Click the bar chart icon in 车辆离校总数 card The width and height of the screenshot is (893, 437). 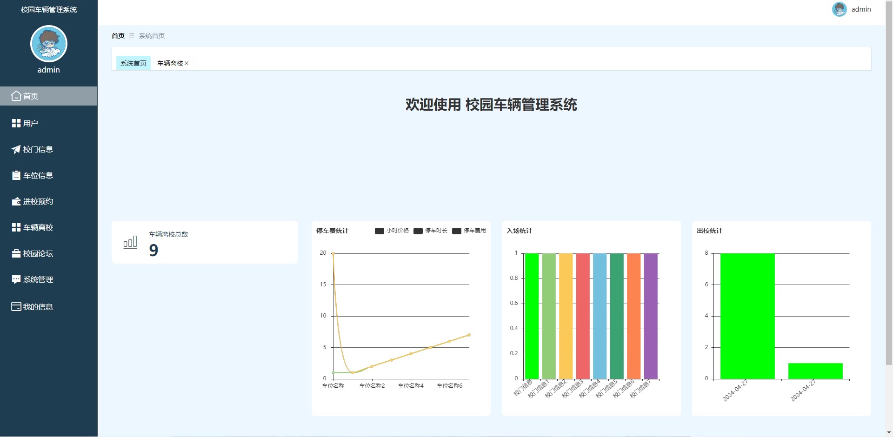click(130, 242)
